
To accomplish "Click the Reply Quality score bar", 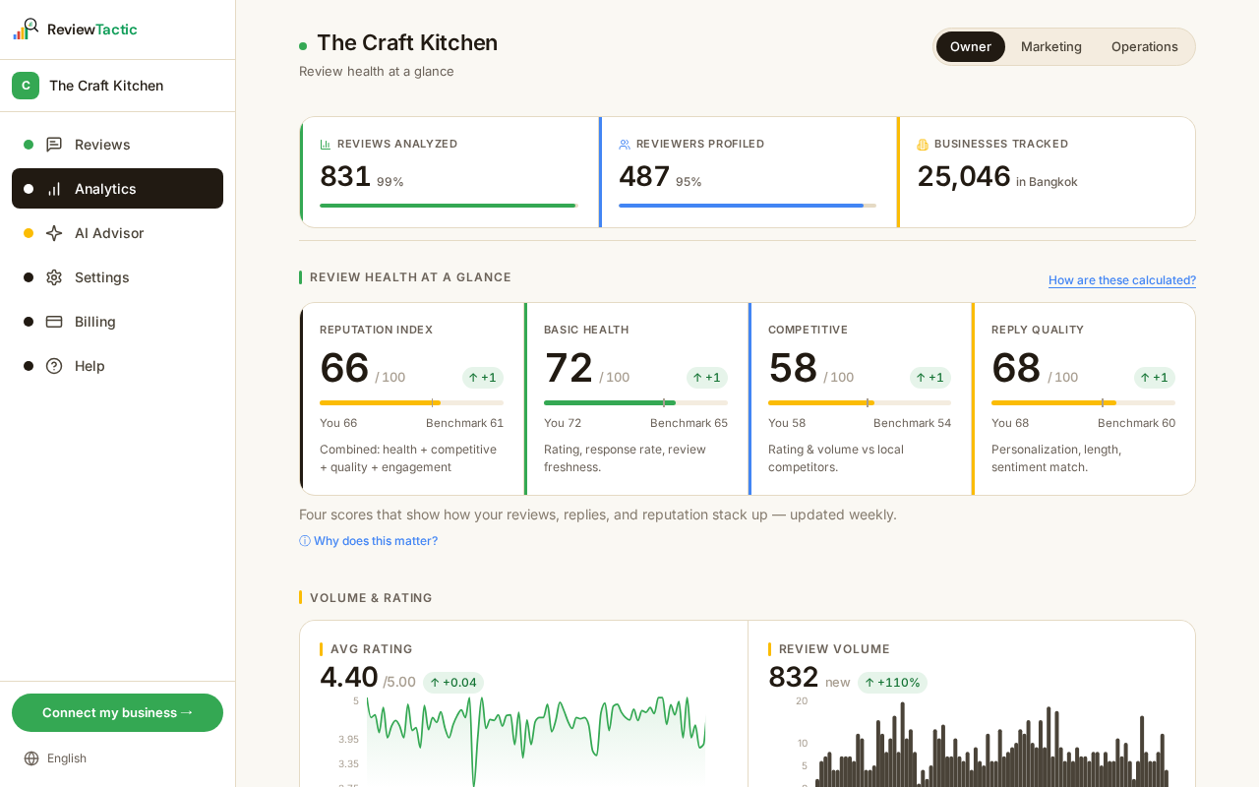I will (x=1083, y=402).
